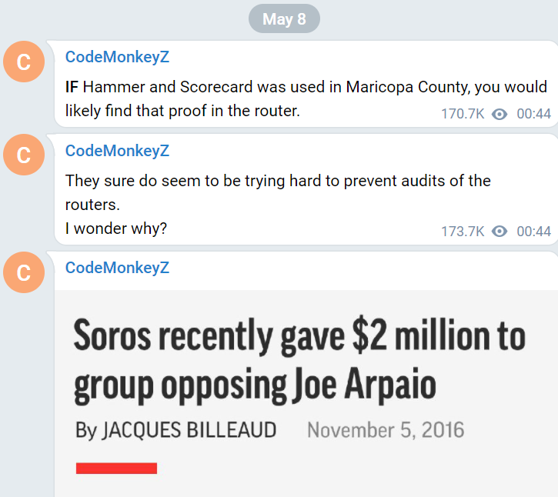The height and width of the screenshot is (497, 558).
Task: Click the Jacques Billeaud byline in the article image
Action: point(175,430)
